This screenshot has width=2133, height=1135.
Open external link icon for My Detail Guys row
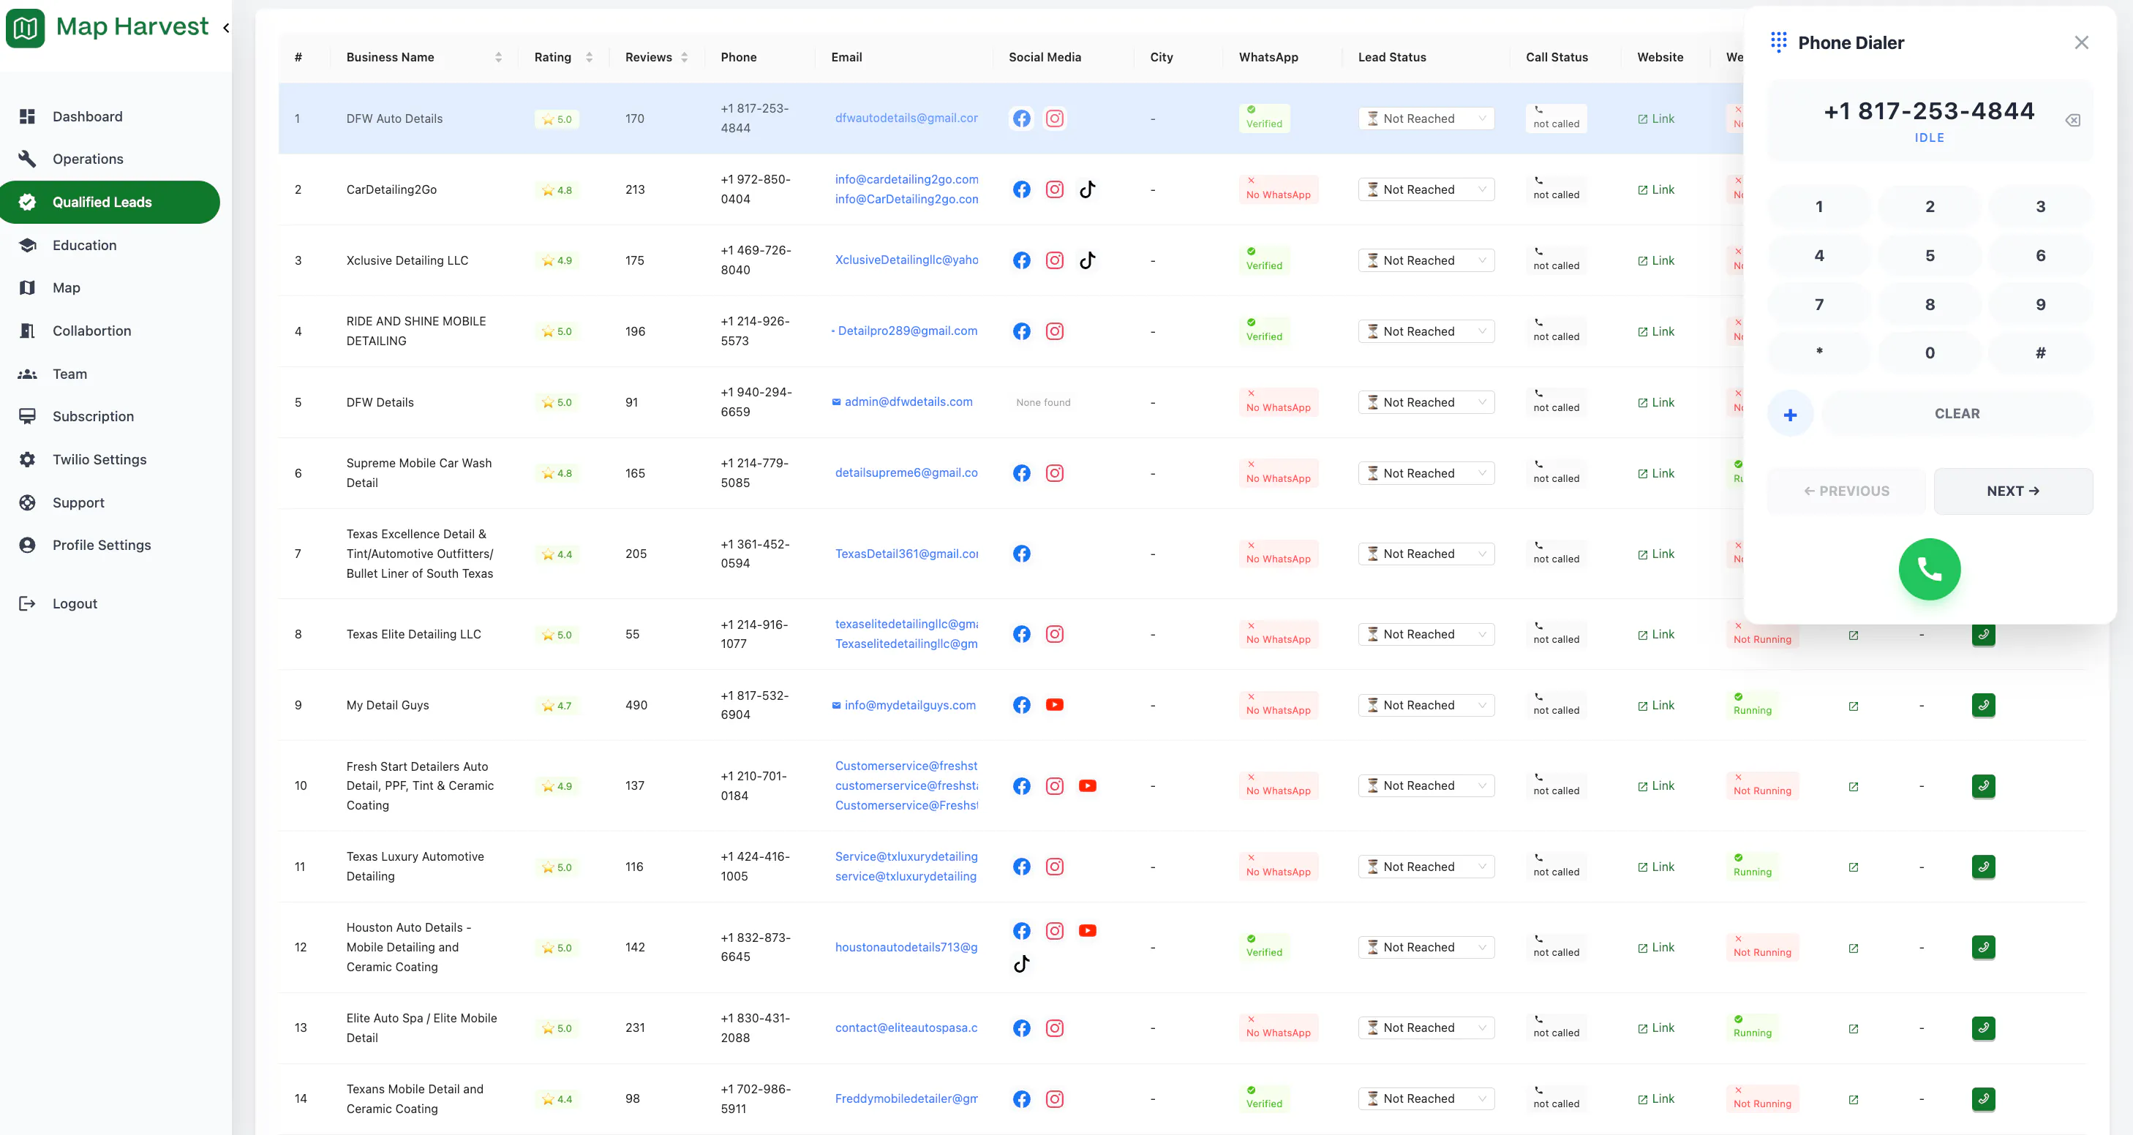tap(1853, 706)
